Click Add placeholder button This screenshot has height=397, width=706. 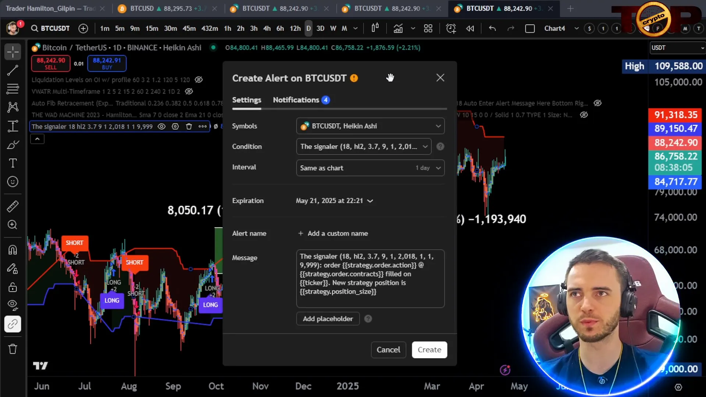pyautogui.click(x=328, y=319)
